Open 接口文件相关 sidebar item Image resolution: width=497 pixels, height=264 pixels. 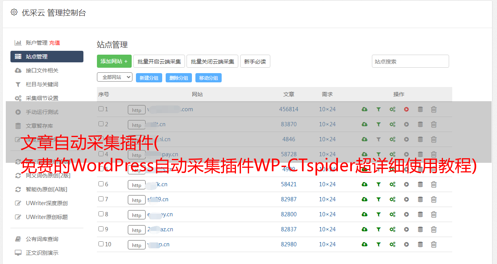click(42, 70)
